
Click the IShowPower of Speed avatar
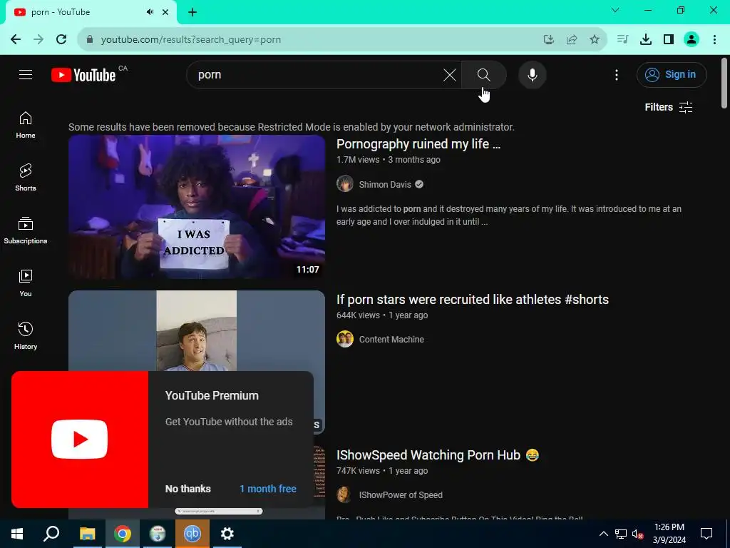(345, 495)
